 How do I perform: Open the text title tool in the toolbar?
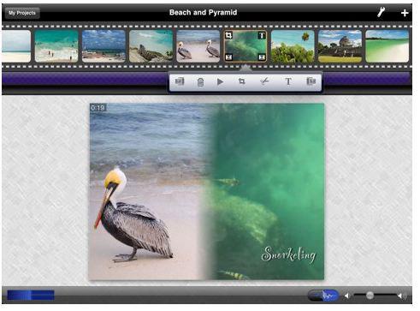point(288,81)
